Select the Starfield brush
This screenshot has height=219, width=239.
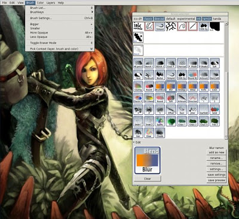coord(204,109)
